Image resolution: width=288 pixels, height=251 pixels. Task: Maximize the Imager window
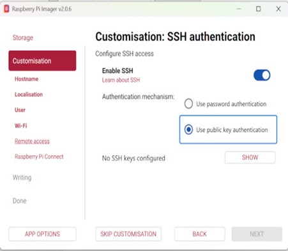(x=259, y=9)
